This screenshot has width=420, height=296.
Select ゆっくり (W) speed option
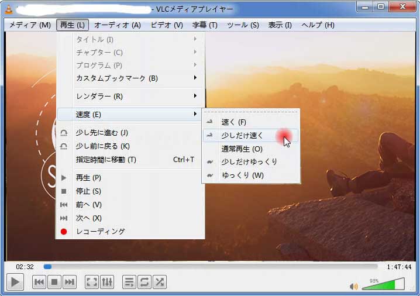[251, 175]
